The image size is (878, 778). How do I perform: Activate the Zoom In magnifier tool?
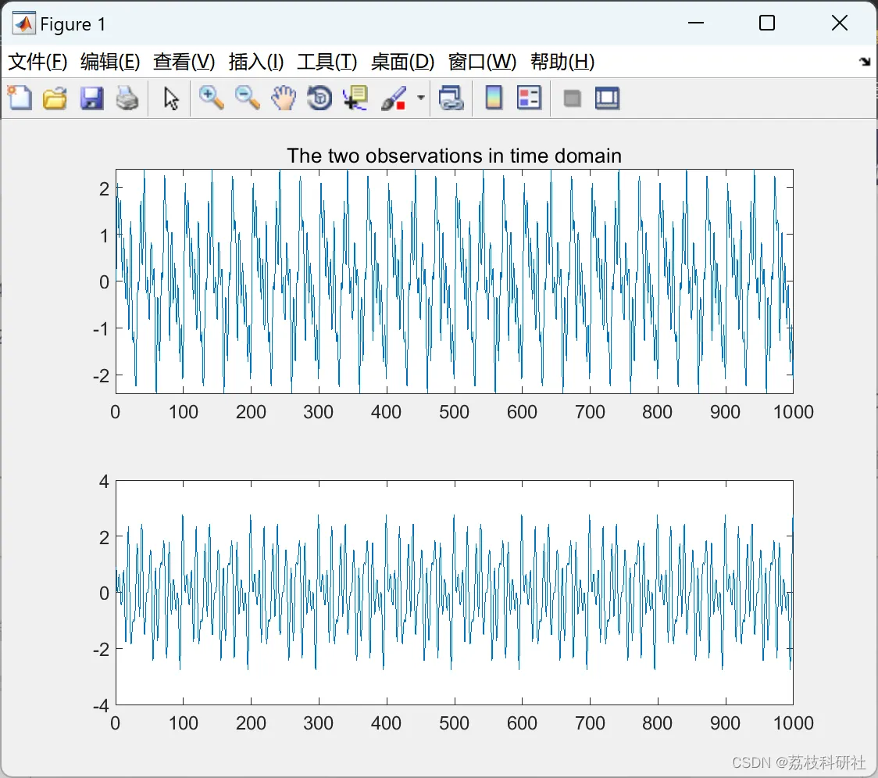click(x=211, y=98)
